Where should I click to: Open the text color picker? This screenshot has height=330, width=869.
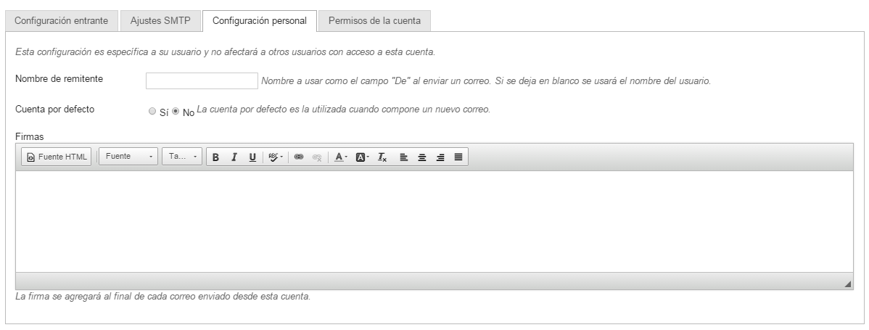(341, 157)
